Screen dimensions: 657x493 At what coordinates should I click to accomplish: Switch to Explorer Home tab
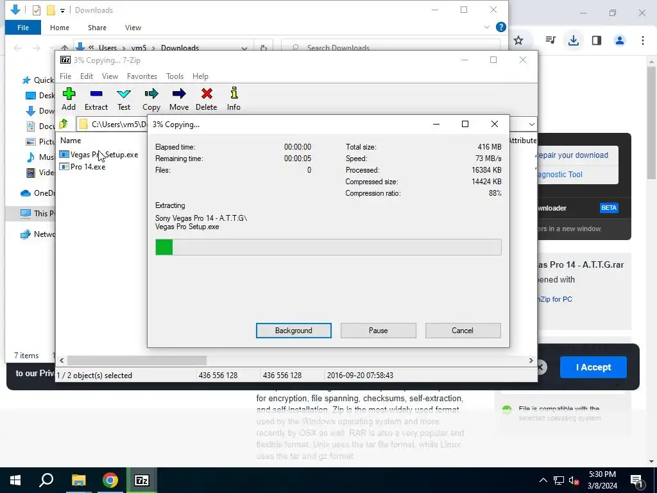(60, 28)
